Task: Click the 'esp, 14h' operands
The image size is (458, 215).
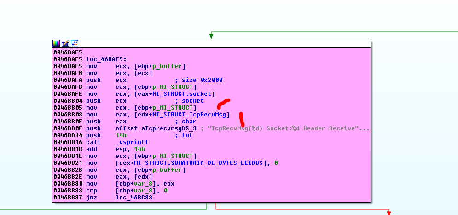Action: point(130,149)
